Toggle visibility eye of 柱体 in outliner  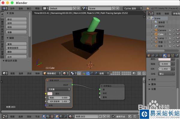tap(170, 46)
